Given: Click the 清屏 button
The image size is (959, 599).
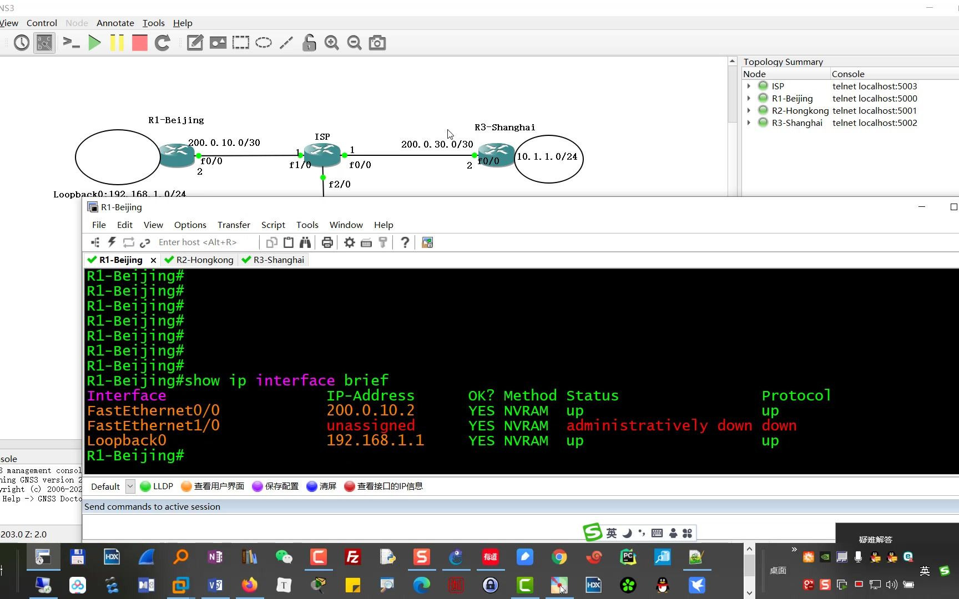Looking at the screenshot, I should [x=322, y=486].
